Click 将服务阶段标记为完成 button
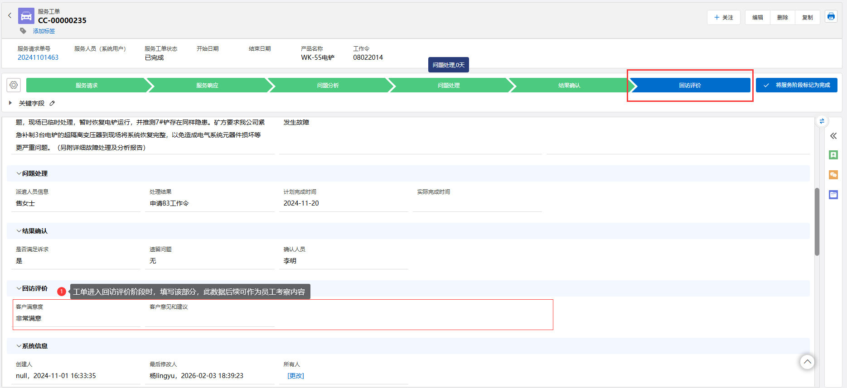This screenshot has height=388, width=847. pyautogui.click(x=796, y=85)
